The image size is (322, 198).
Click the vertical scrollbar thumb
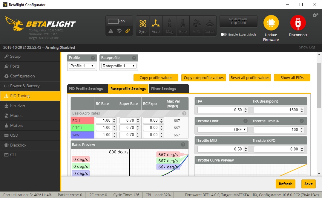tap(319, 86)
